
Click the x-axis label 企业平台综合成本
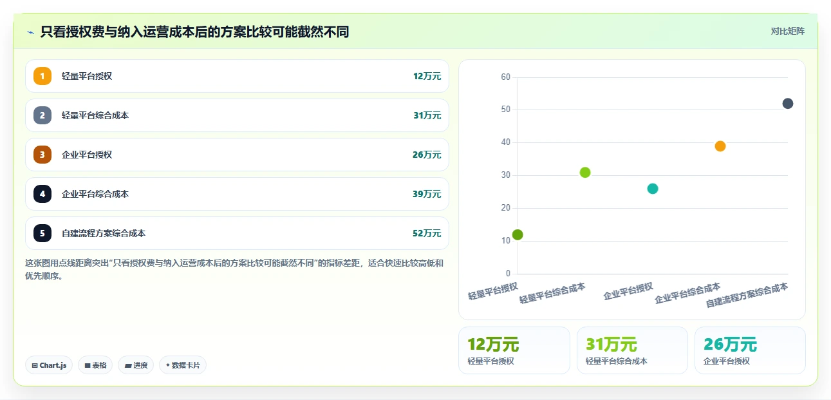click(x=687, y=293)
